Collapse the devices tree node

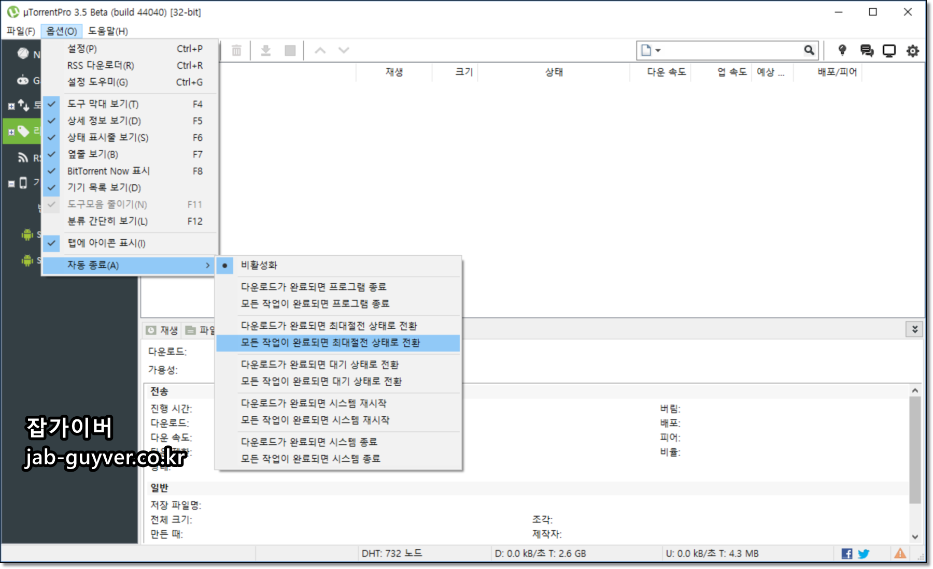point(11,184)
